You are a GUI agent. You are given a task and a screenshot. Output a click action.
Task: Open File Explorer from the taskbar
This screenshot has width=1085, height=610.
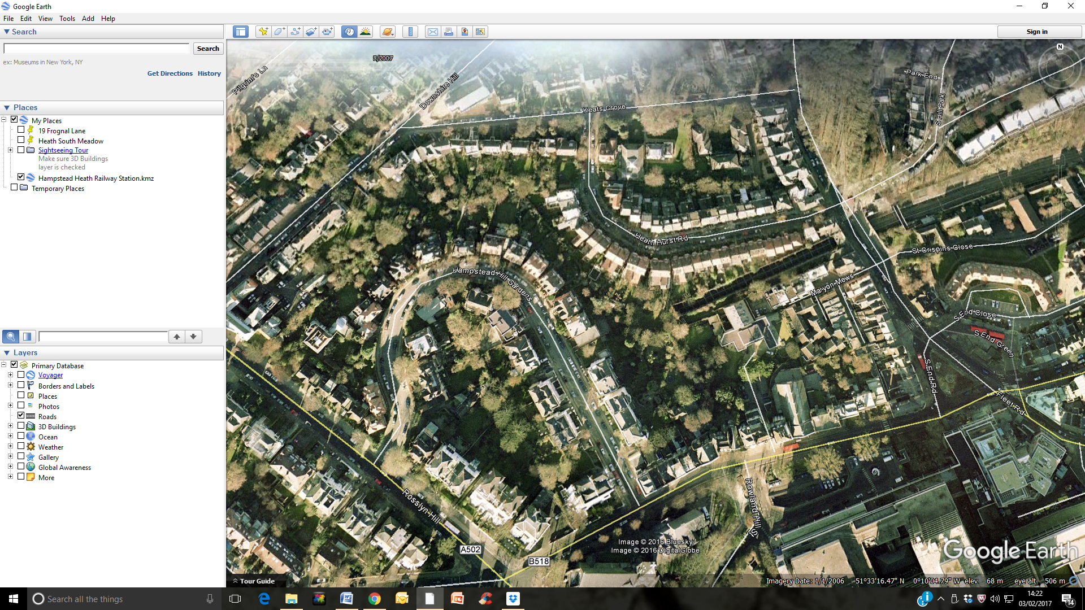292,599
